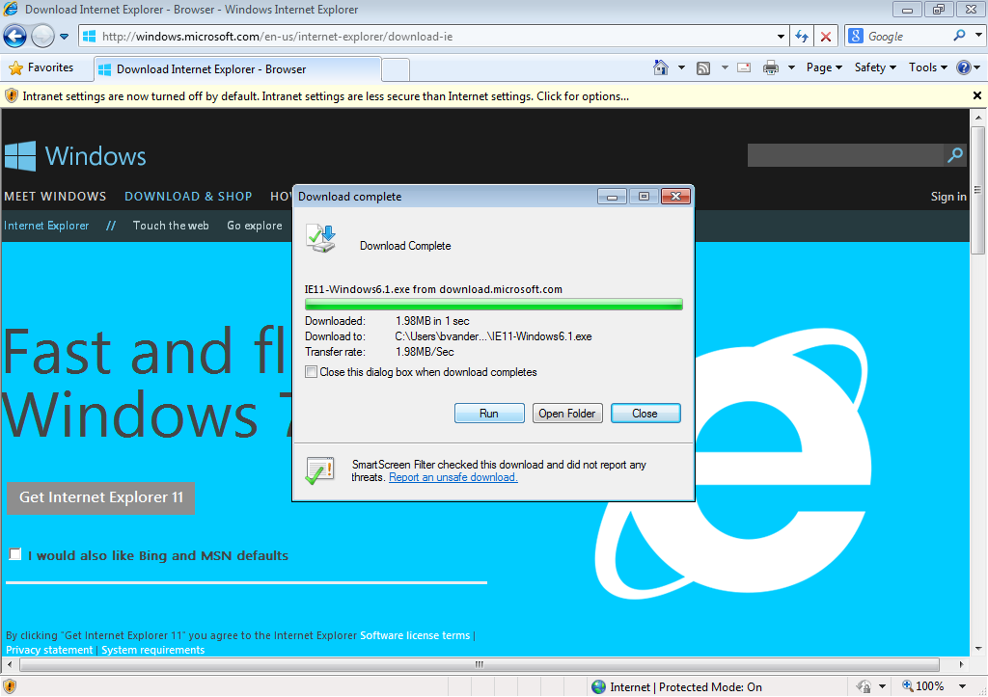Click the Get Internet Explorer 11 button
The width and height of the screenshot is (988, 697).
point(100,497)
